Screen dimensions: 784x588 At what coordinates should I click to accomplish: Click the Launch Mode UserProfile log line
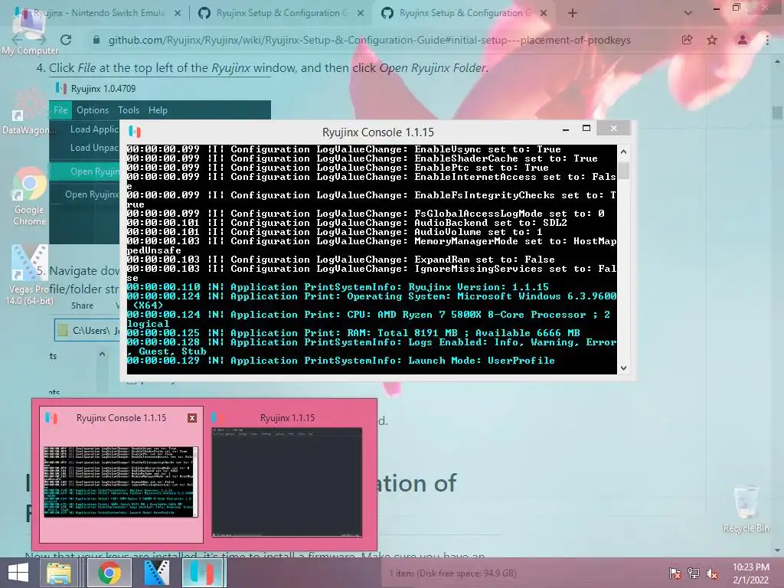click(341, 361)
